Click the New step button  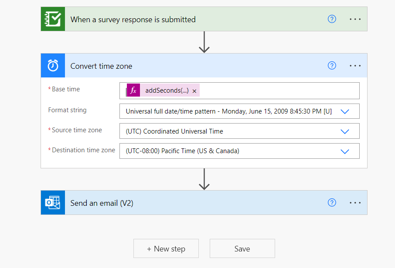coord(166,249)
